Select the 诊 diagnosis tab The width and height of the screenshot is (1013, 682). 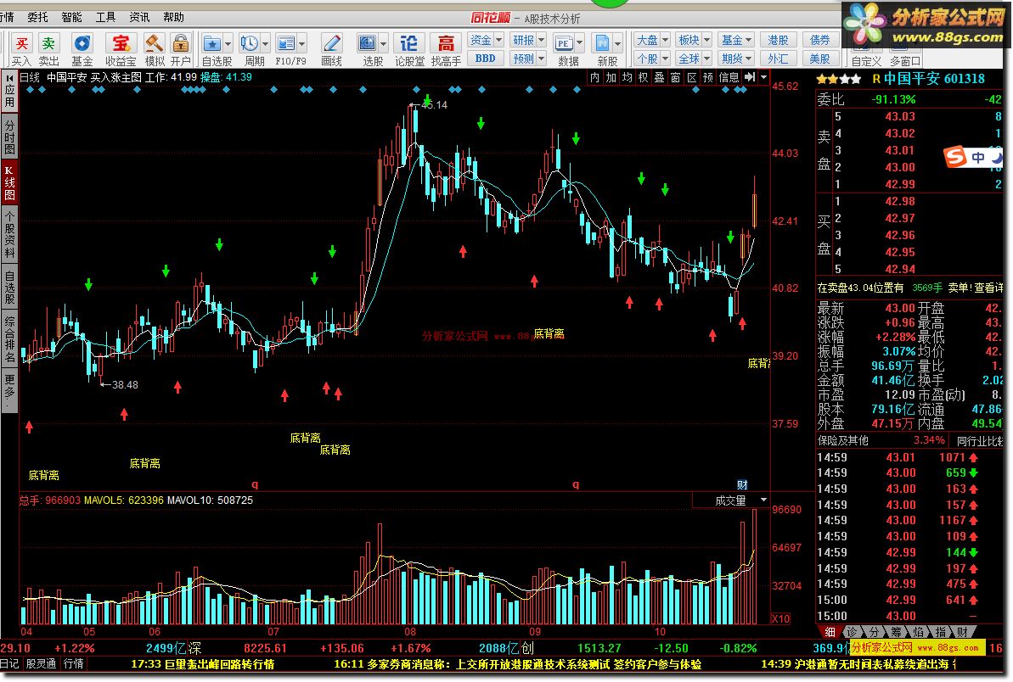point(853,632)
